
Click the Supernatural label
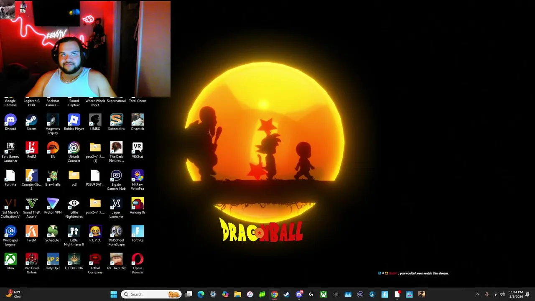point(116,101)
